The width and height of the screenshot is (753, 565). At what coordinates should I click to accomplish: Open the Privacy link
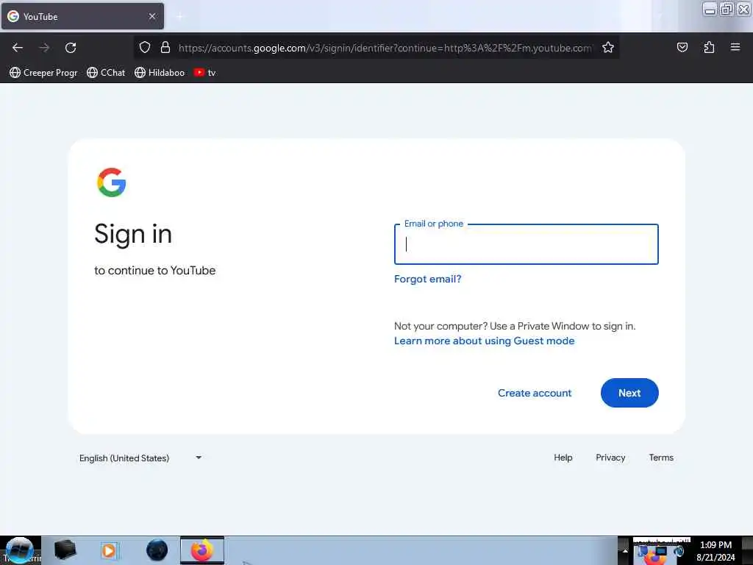coord(610,458)
